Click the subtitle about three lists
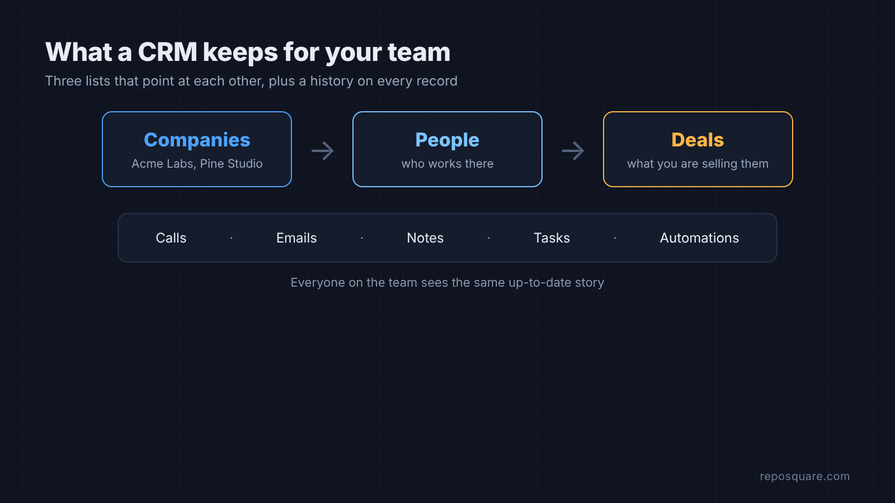The height and width of the screenshot is (503, 895). click(251, 81)
